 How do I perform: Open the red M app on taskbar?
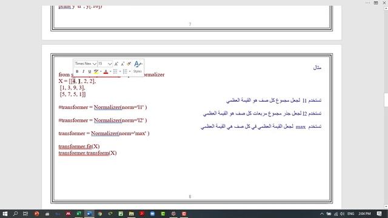coord(69,214)
